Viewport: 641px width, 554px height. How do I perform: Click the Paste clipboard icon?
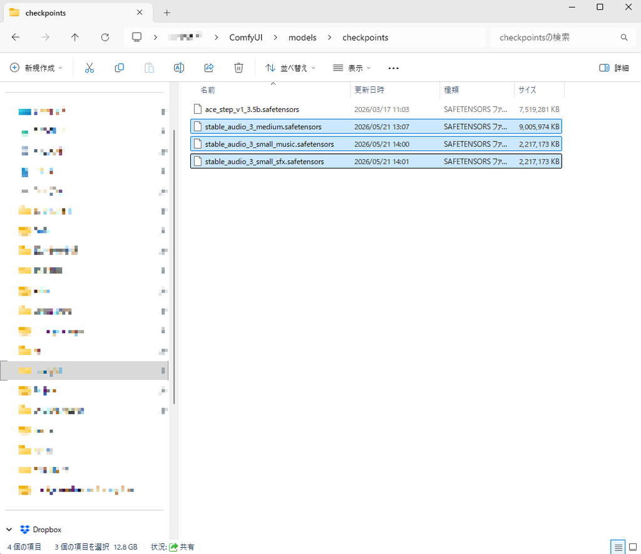click(149, 68)
